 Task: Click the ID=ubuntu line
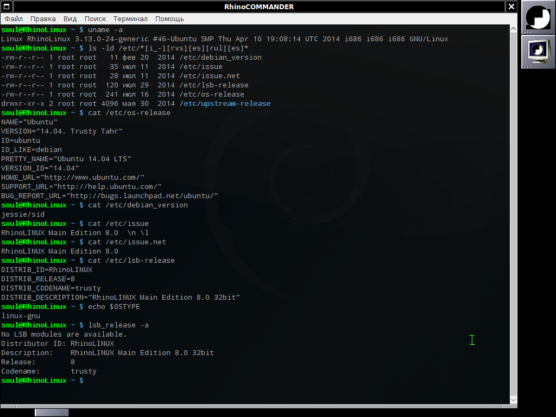click(x=21, y=141)
